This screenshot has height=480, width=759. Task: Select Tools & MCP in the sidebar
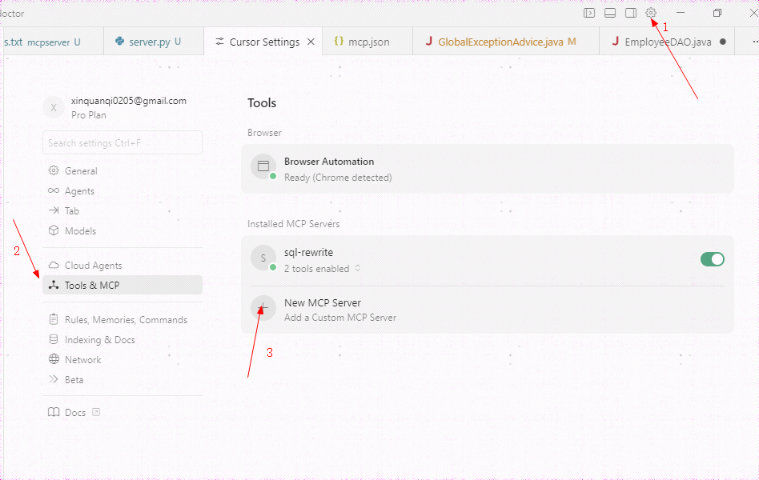coord(122,285)
